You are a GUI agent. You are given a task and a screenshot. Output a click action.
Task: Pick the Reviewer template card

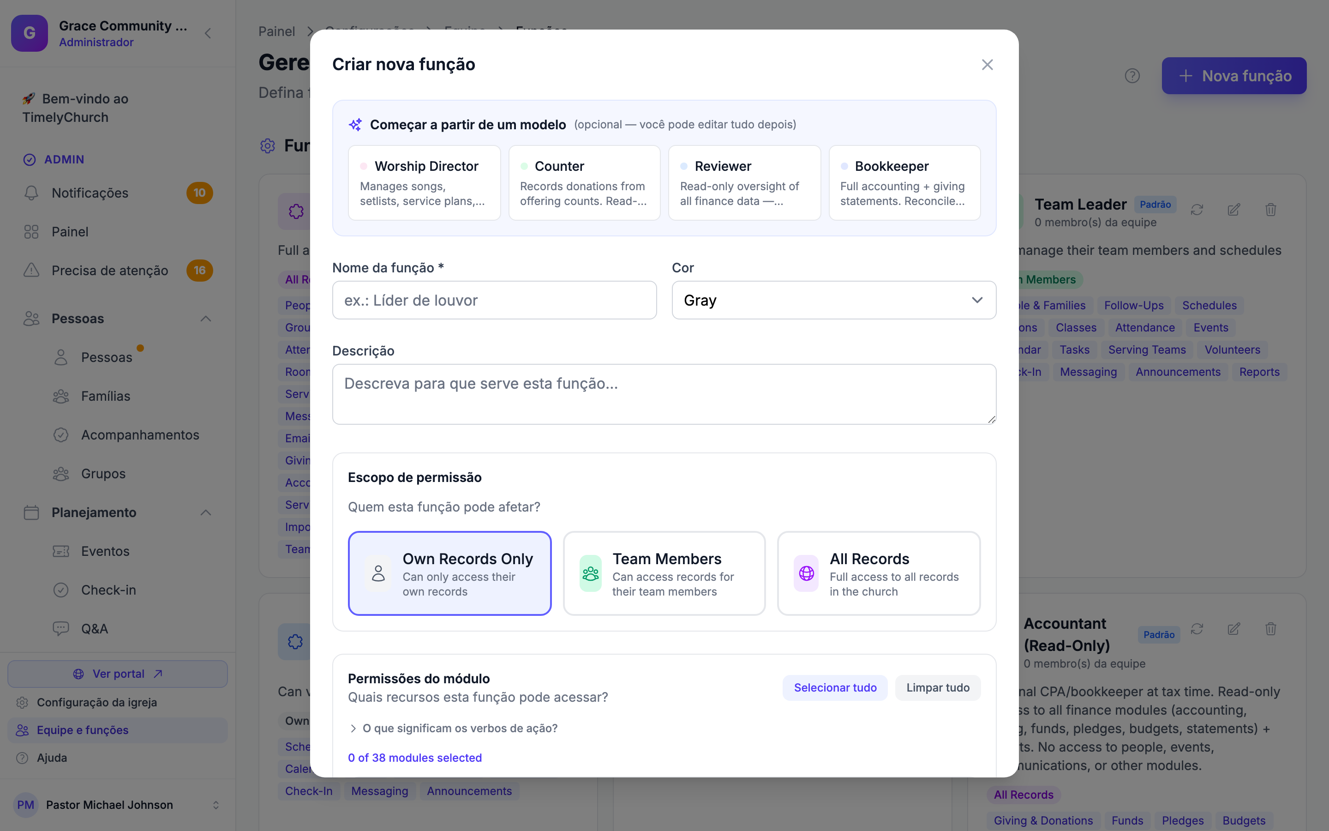point(744,182)
